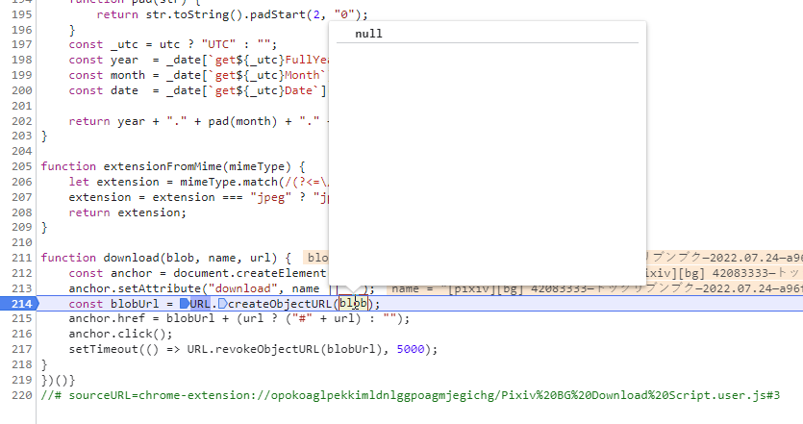This screenshot has width=803, height=424.
Task: Toggle the active breakpoint marker on line 214
Action: [19, 304]
